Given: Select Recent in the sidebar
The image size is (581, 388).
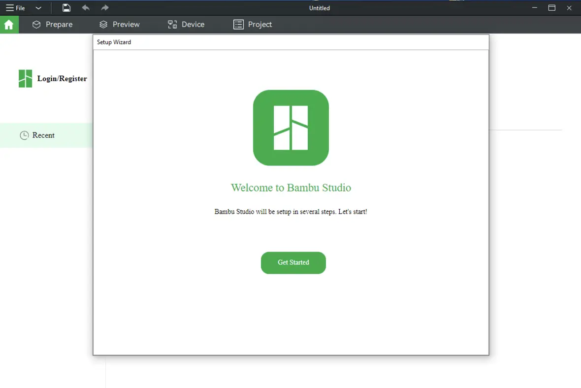Looking at the screenshot, I should [x=46, y=135].
